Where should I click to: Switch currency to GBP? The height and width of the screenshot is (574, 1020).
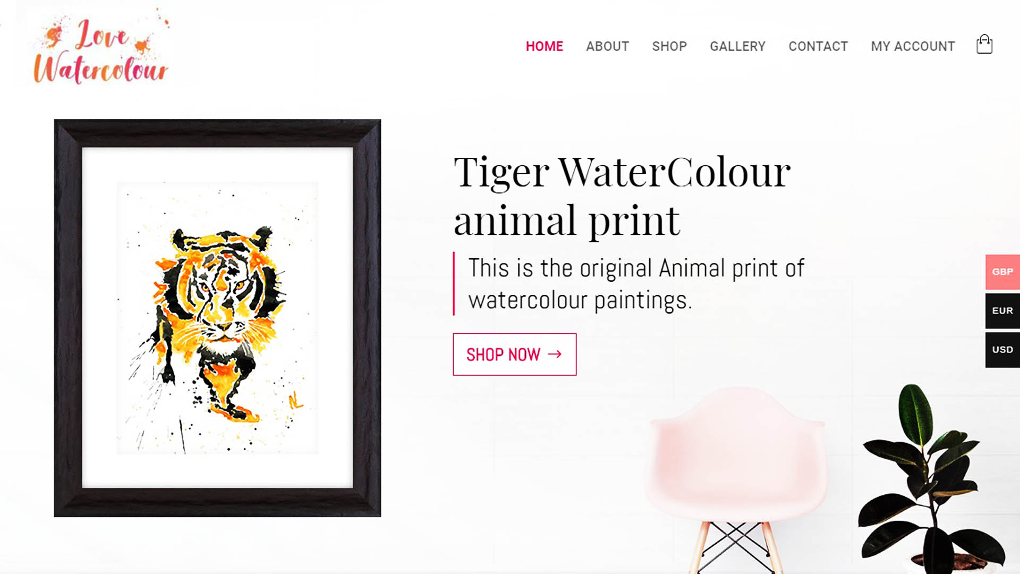pyautogui.click(x=1002, y=272)
